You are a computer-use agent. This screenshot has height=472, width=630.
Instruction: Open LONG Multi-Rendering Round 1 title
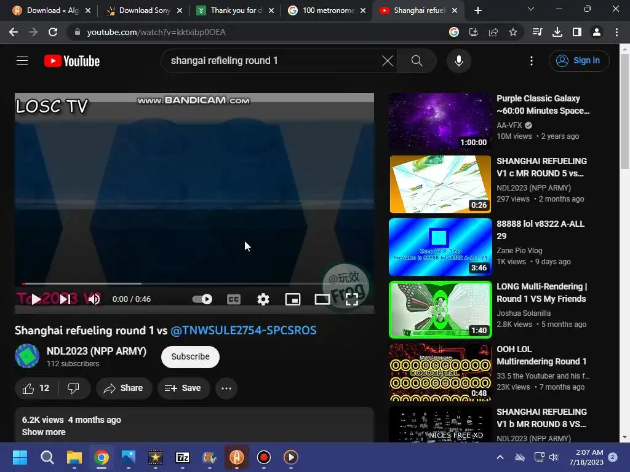[x=541, y=293]
